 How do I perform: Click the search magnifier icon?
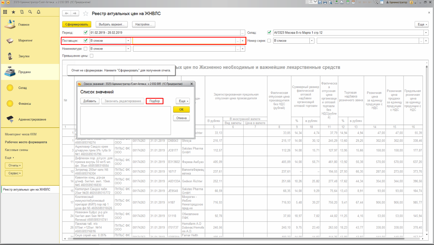click(x=30, y=12)
